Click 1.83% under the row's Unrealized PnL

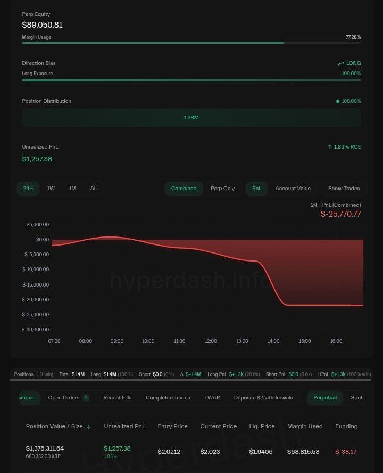coord(110,456)
